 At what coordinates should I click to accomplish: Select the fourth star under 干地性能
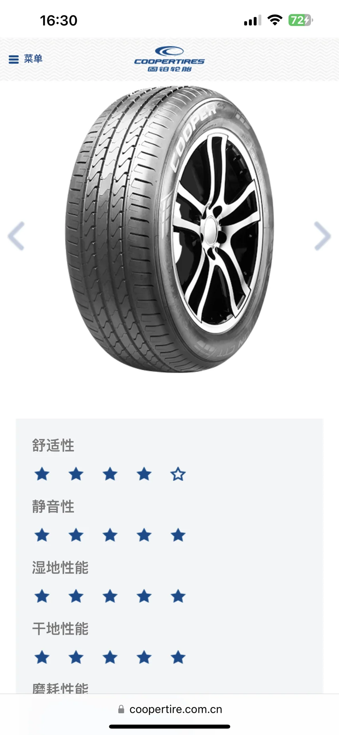point(144,657)
